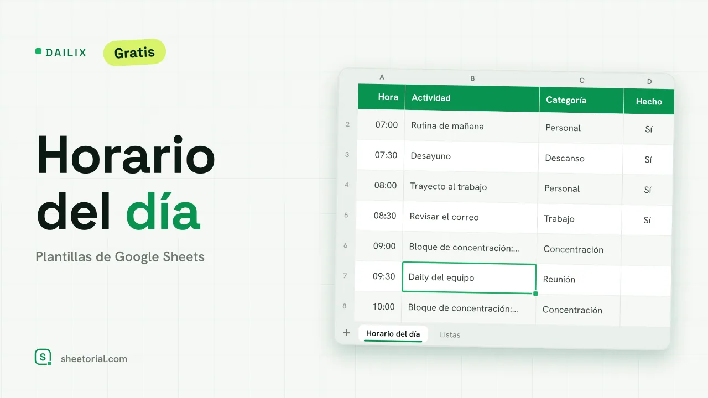Click the sheetorial logo icon
The height and width of the screenshot is (398, 708).
pos(43,357)
